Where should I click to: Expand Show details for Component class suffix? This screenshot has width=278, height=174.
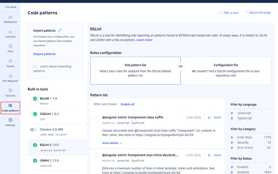(x=112, y=143)
